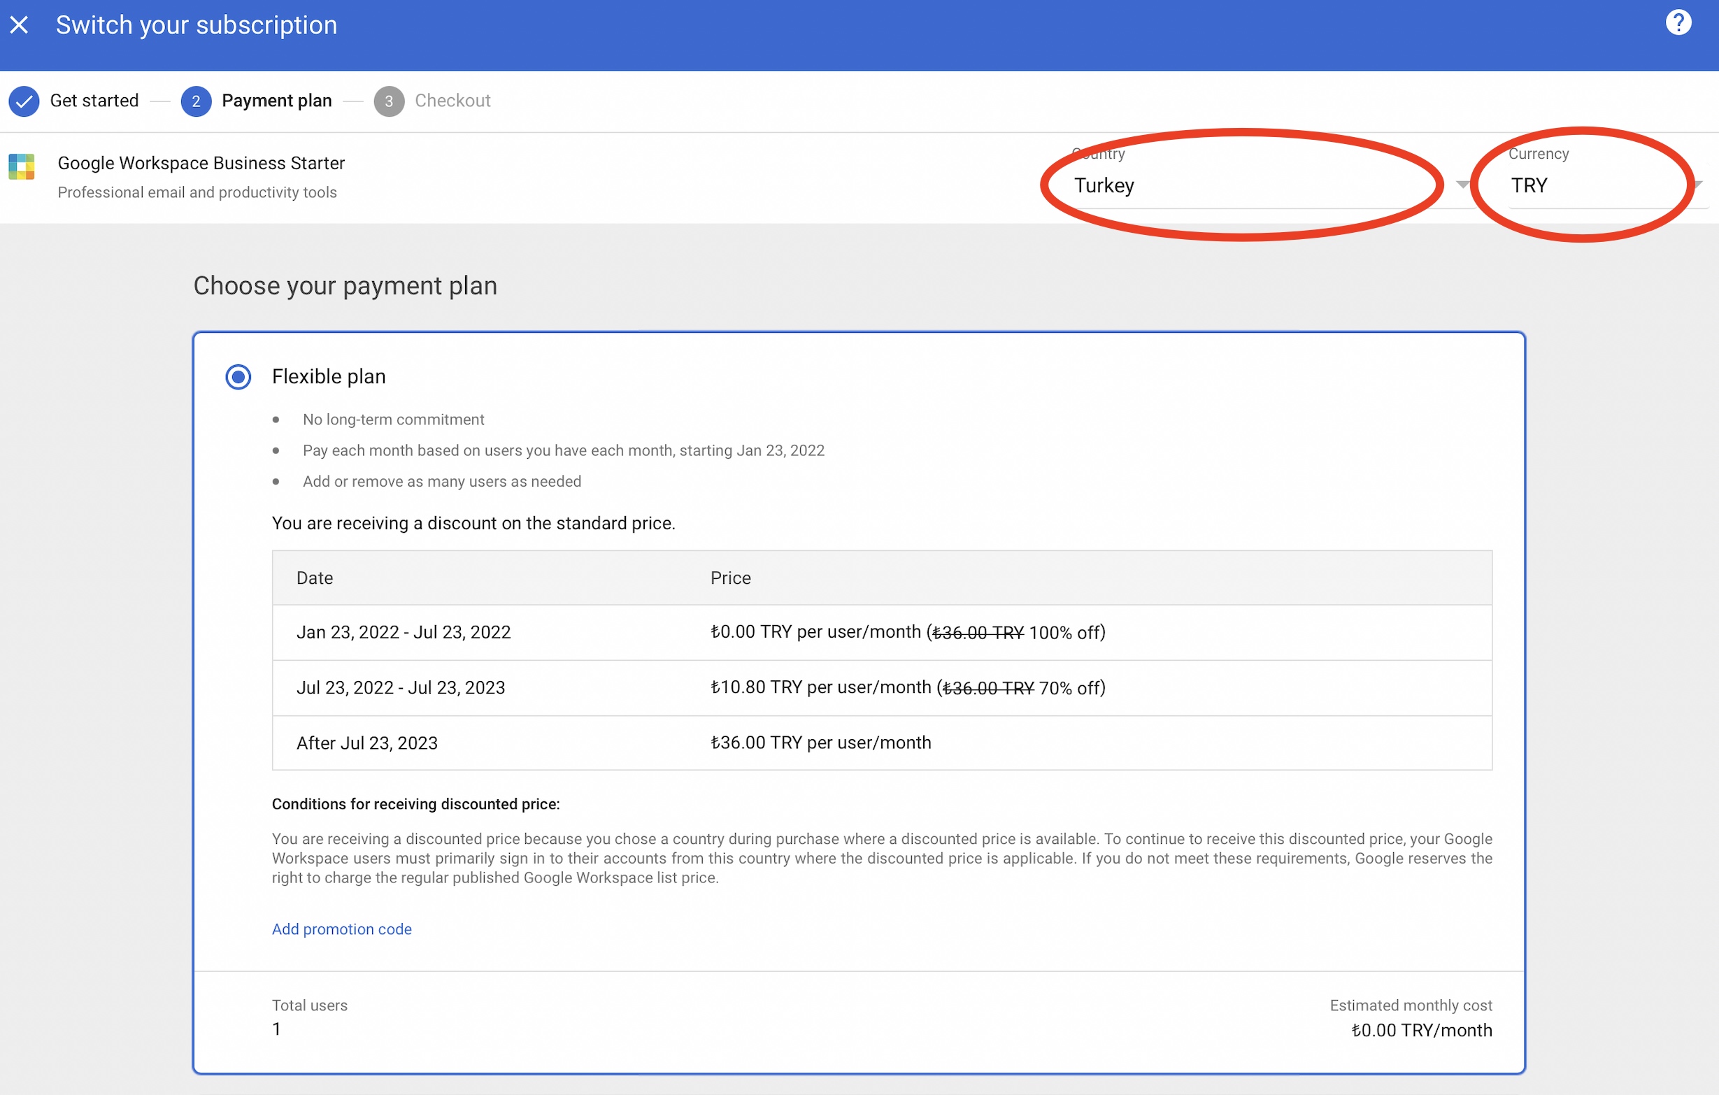Click the Jul 23, 2022 - Jul 23, 2023 row
The width and height of the screenshot is (1719, 1095).
point(401,687)
